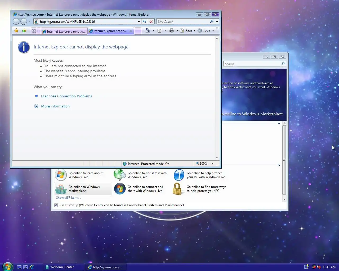This screenshot has height=271, width=339.
Task: Collapse the upper Welcome Center section chevron
Action: tap(279, 123)
